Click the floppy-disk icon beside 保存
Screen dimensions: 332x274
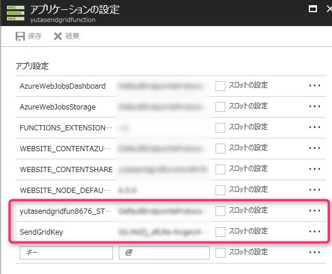coord(20,36)
